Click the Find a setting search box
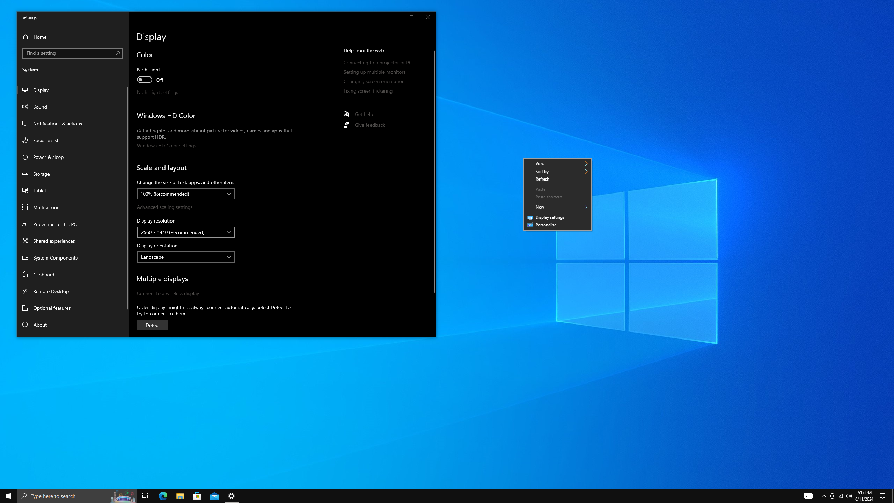Viewport: 894px width, 503px height. click(x=69, y=53)
